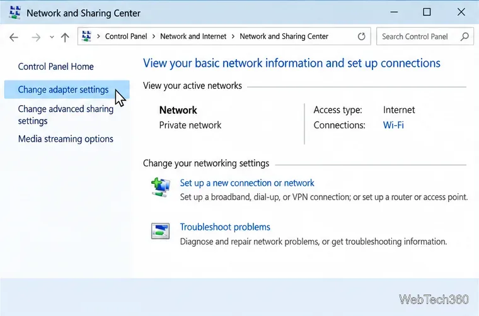This screenshot has width=479, height=316.
Task: Expand chevron after Control Panel breadcrumb
Action: click(x=153, y=37)
